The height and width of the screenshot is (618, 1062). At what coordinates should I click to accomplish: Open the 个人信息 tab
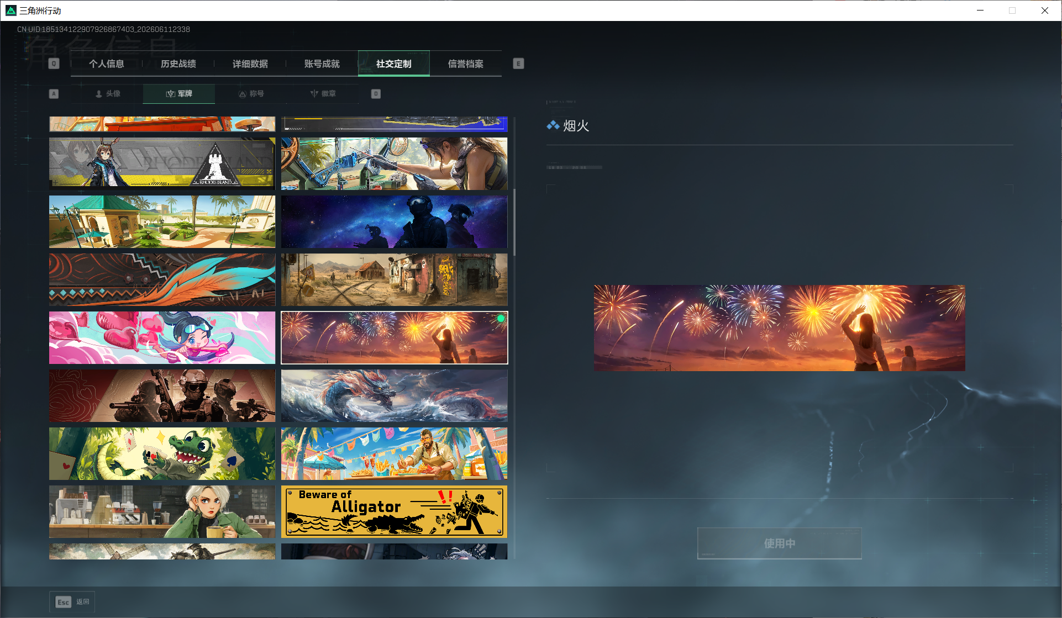(x=107, y=64)
